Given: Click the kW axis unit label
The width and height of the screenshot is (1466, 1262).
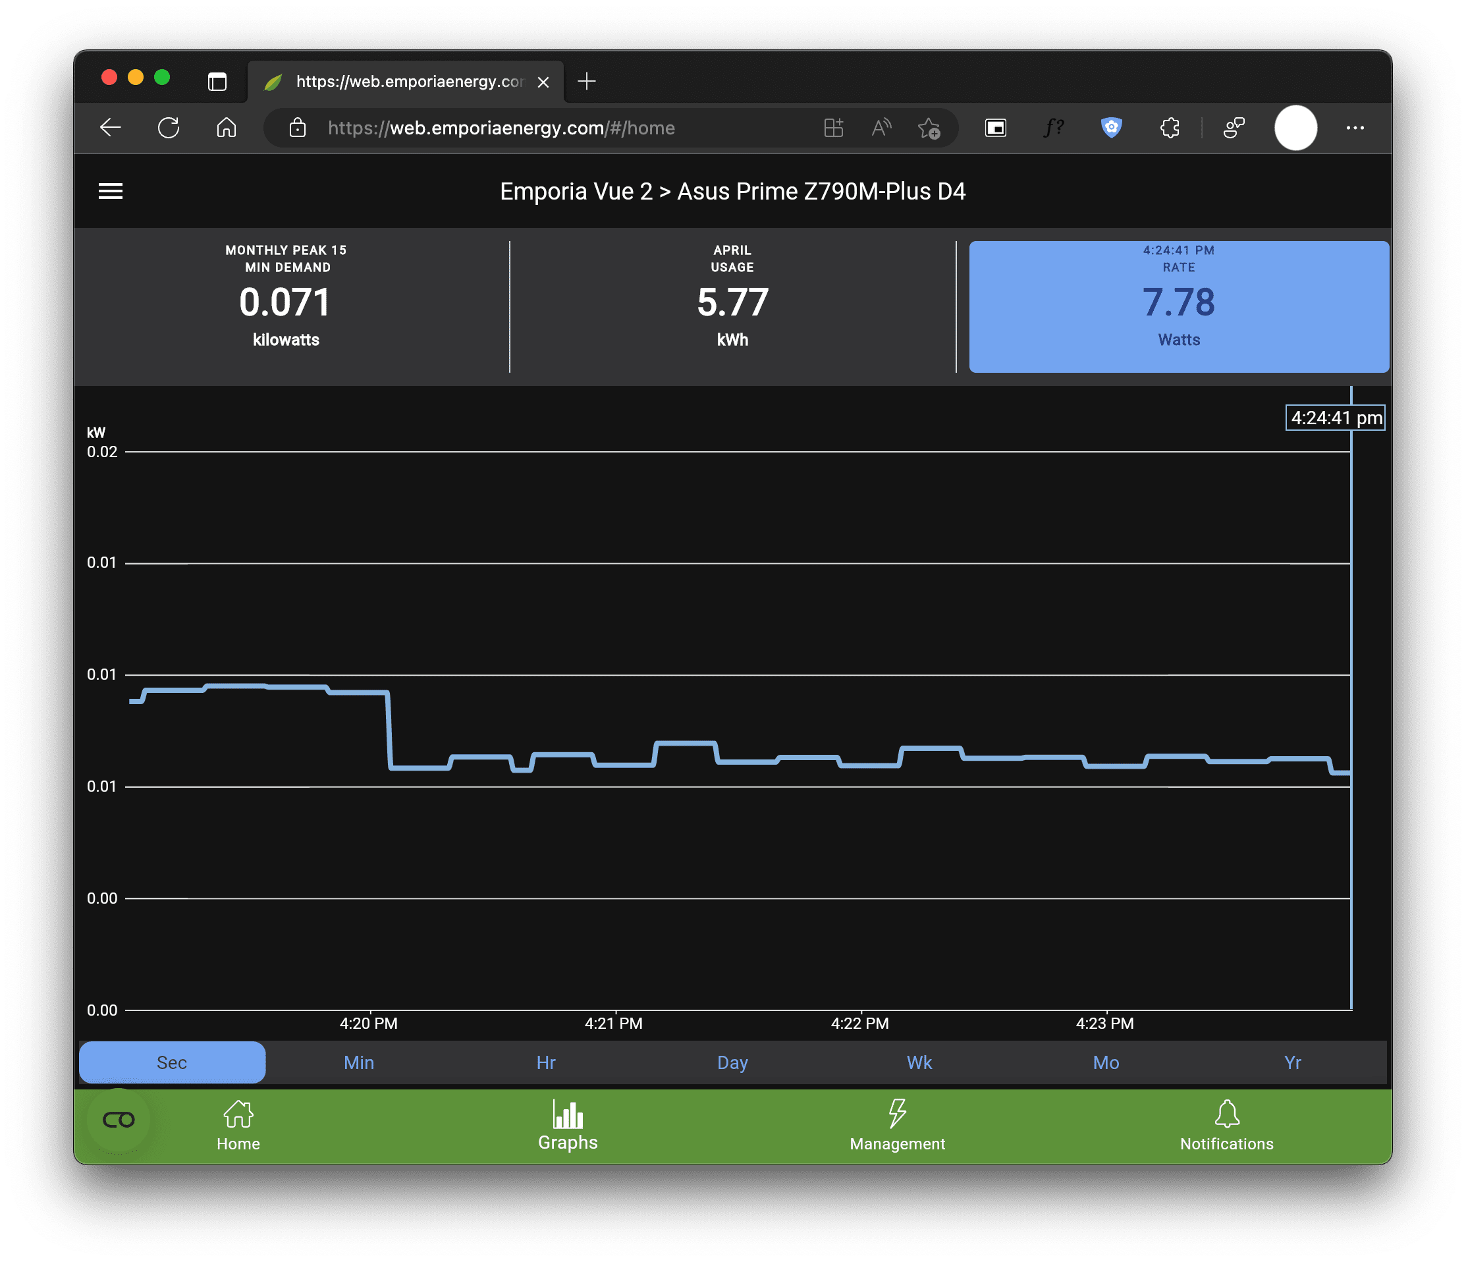Looking at the screenshot, I should [x=96, y=433].
